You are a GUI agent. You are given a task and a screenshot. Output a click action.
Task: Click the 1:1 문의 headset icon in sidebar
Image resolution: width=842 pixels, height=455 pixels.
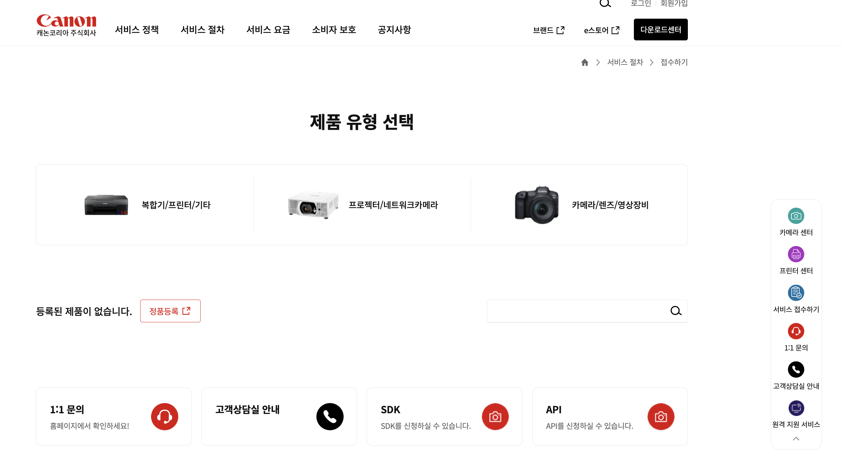coord(796,331)
